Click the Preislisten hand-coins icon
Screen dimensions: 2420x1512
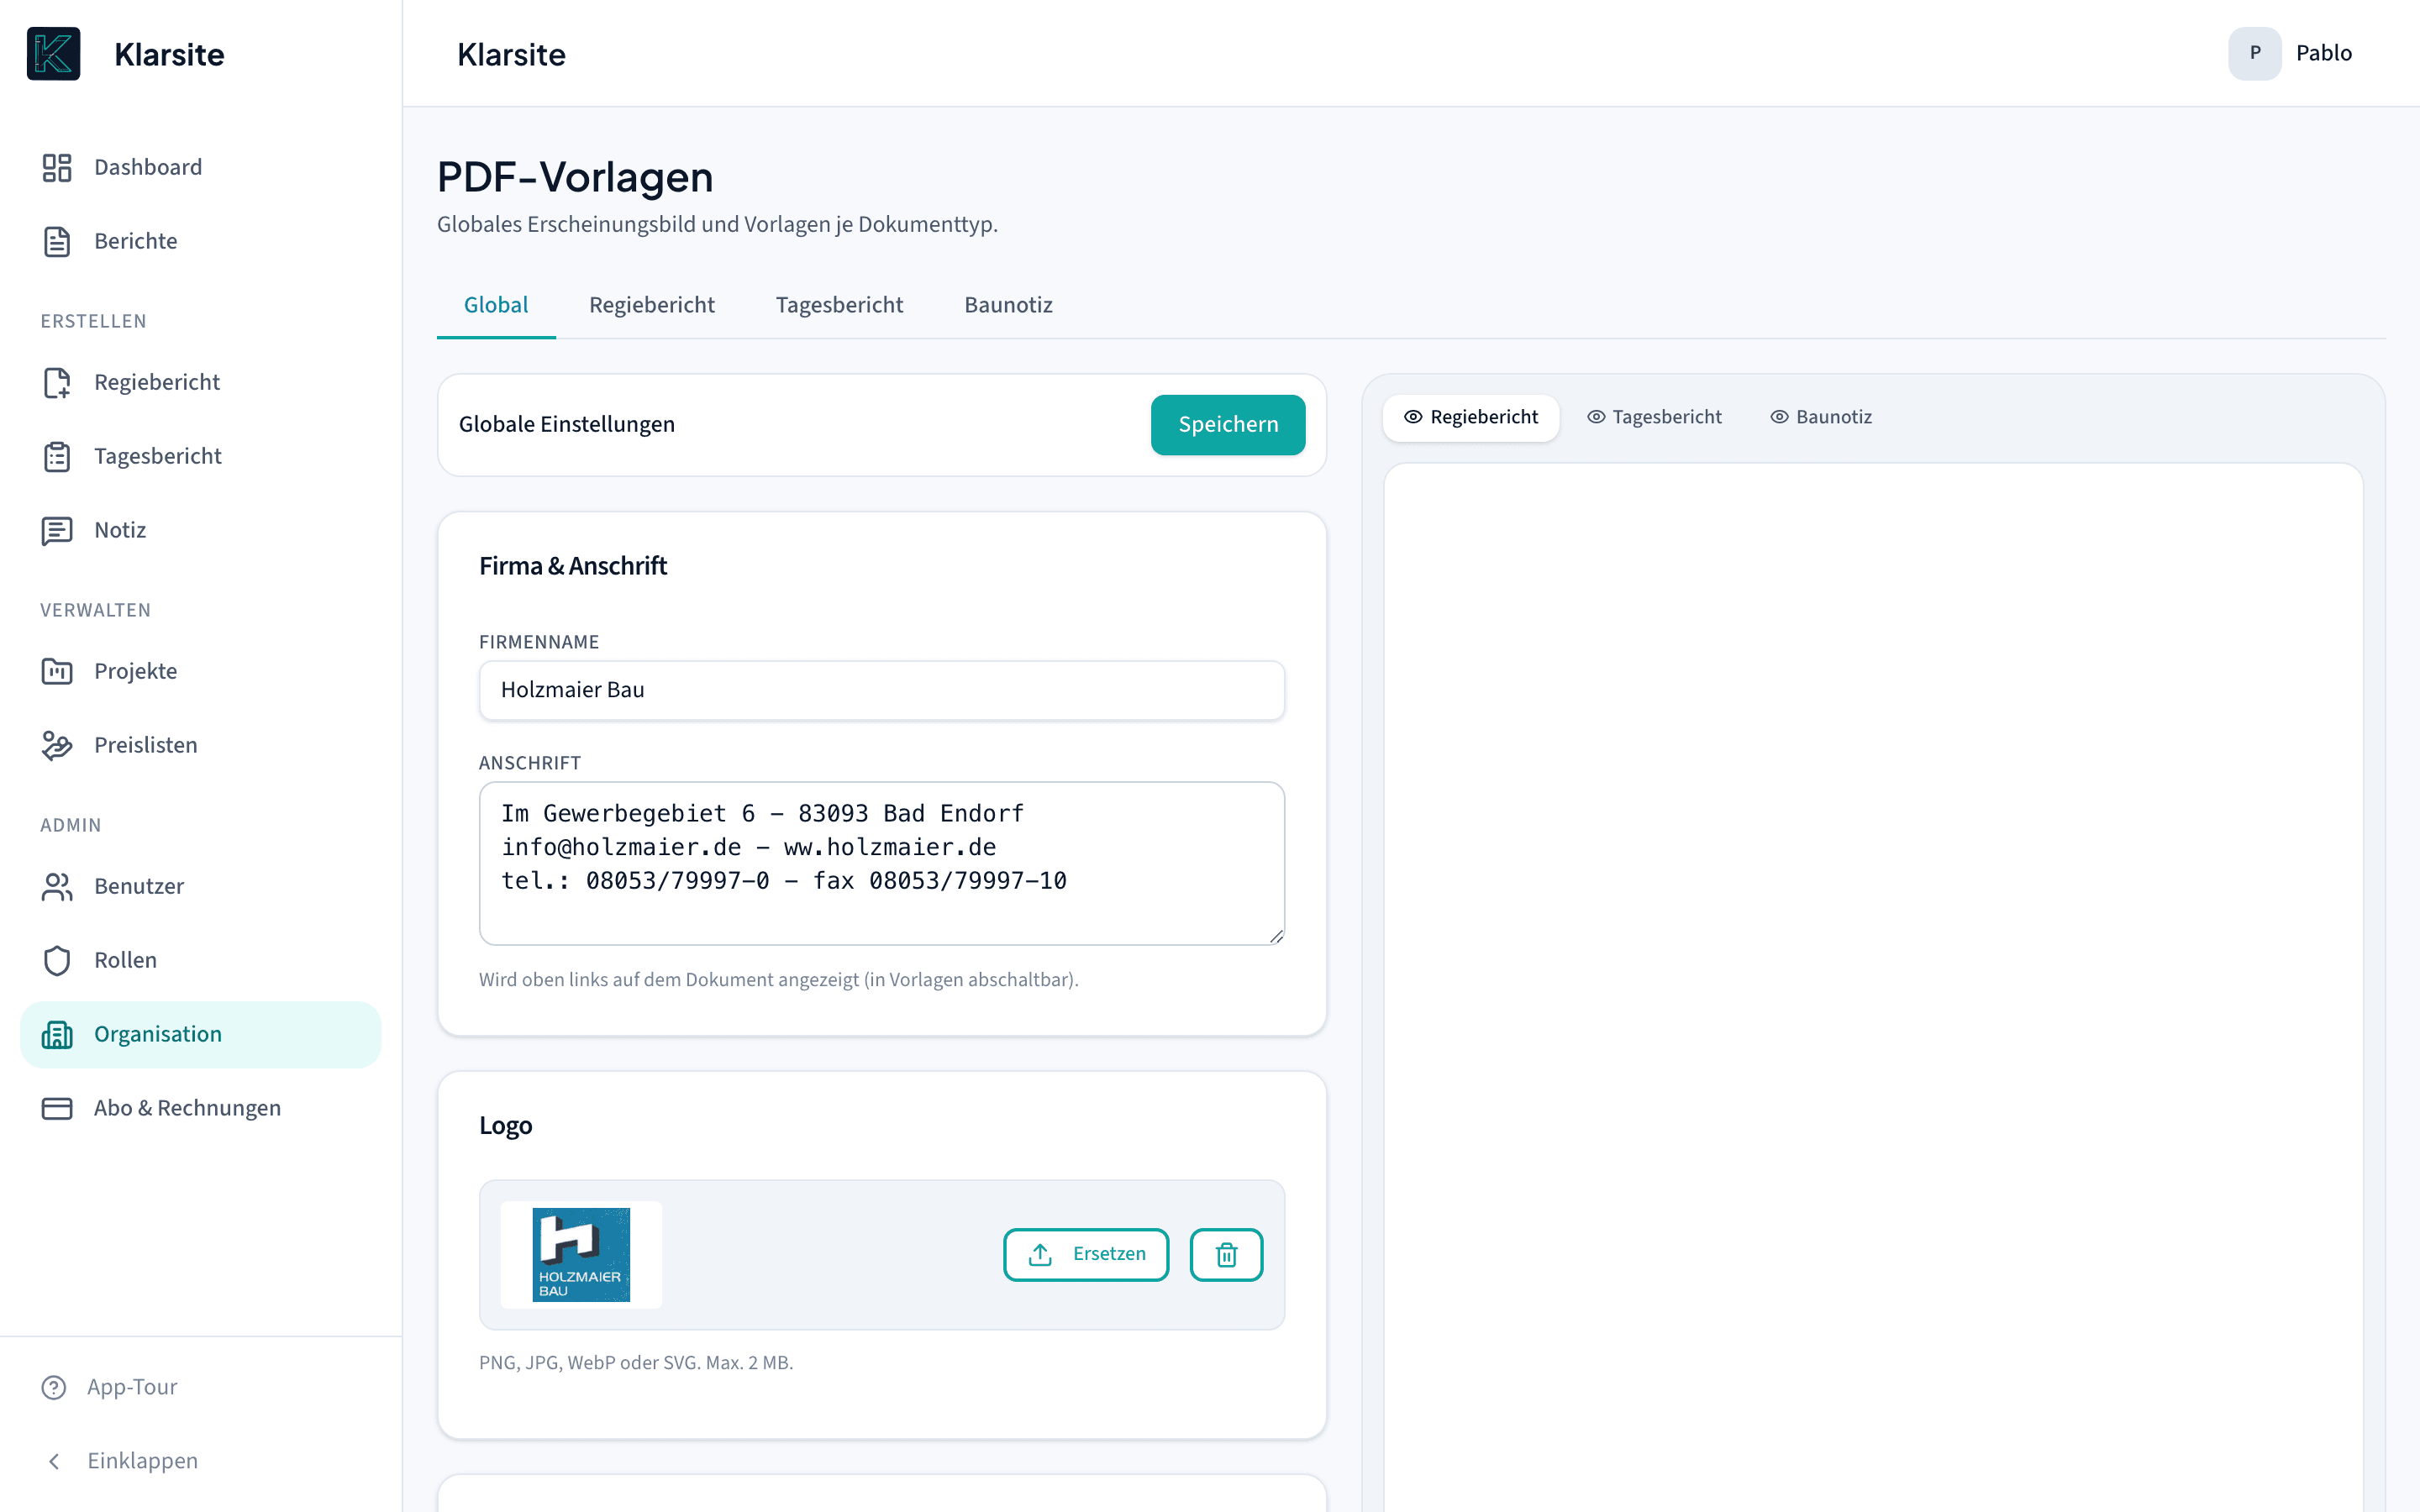coord(57,745)
